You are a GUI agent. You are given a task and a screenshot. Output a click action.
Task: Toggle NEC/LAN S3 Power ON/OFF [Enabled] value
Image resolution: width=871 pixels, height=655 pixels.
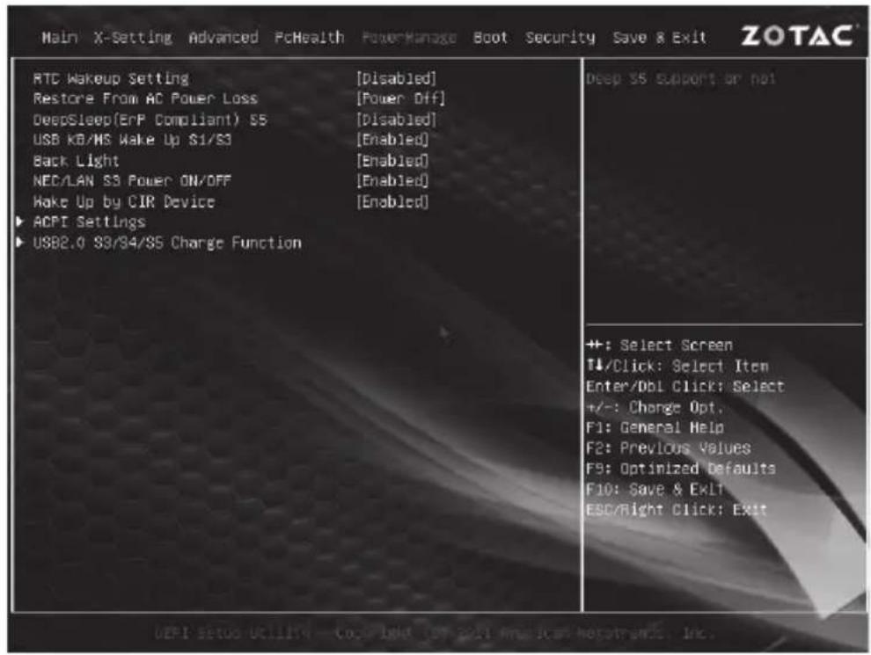coord(392,181)
